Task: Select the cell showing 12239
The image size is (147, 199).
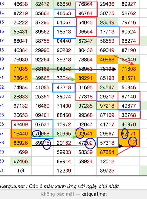Action: pyautogui.click(x=64, y=171)
